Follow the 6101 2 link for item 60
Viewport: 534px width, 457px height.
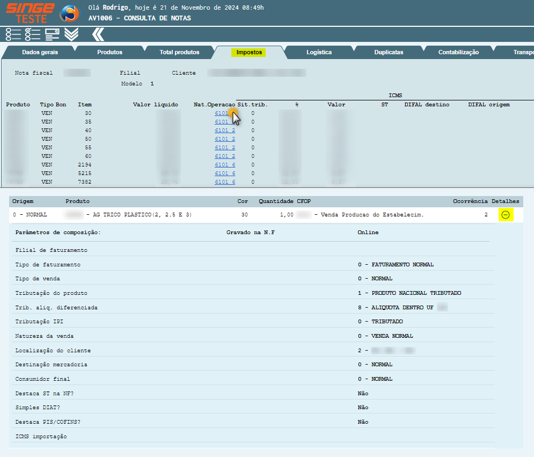click(x=225, y=156)
